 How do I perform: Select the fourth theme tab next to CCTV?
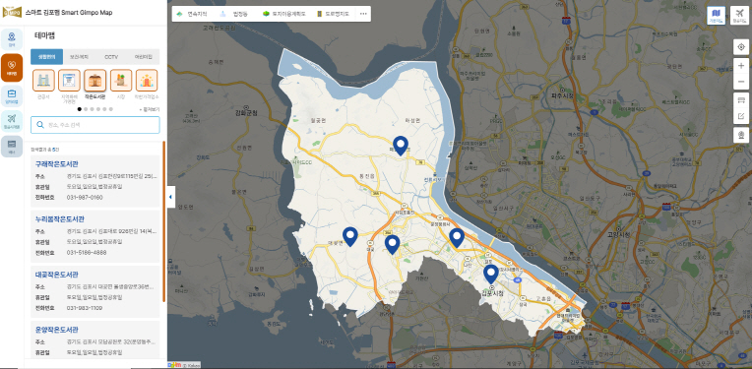(144, 56)
